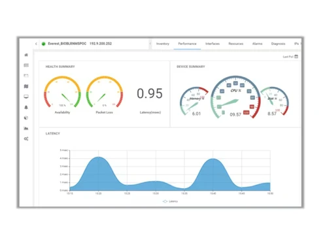Open the Resources tab
This screenshot has height=245, width=327.
pyautogui.click(x=236, y=44)
